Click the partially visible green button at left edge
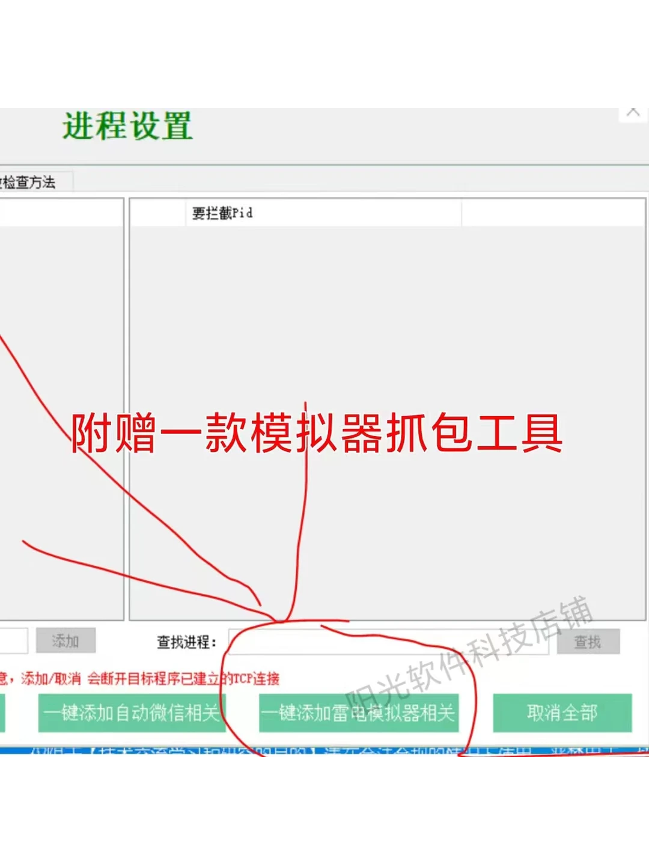Viewport: 649px width, 865px height. pos(3,713)
